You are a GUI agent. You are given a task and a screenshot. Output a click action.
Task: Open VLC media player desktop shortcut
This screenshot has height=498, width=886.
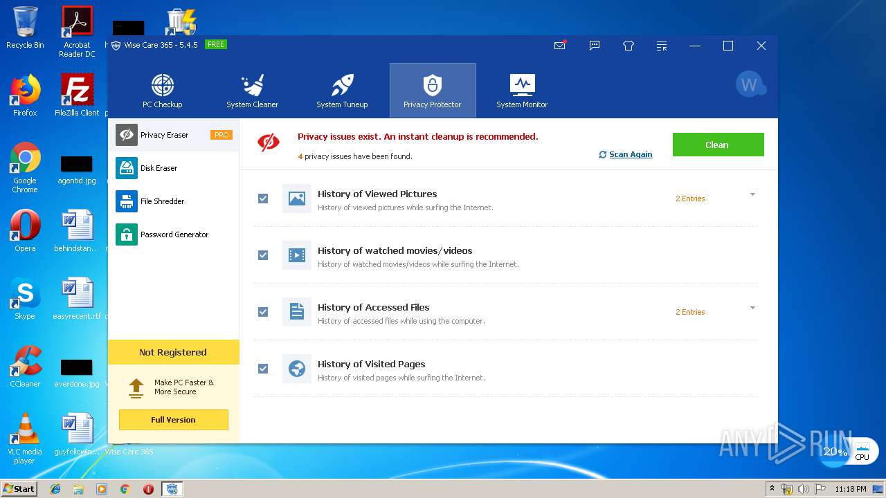click(x=25, y=439)
